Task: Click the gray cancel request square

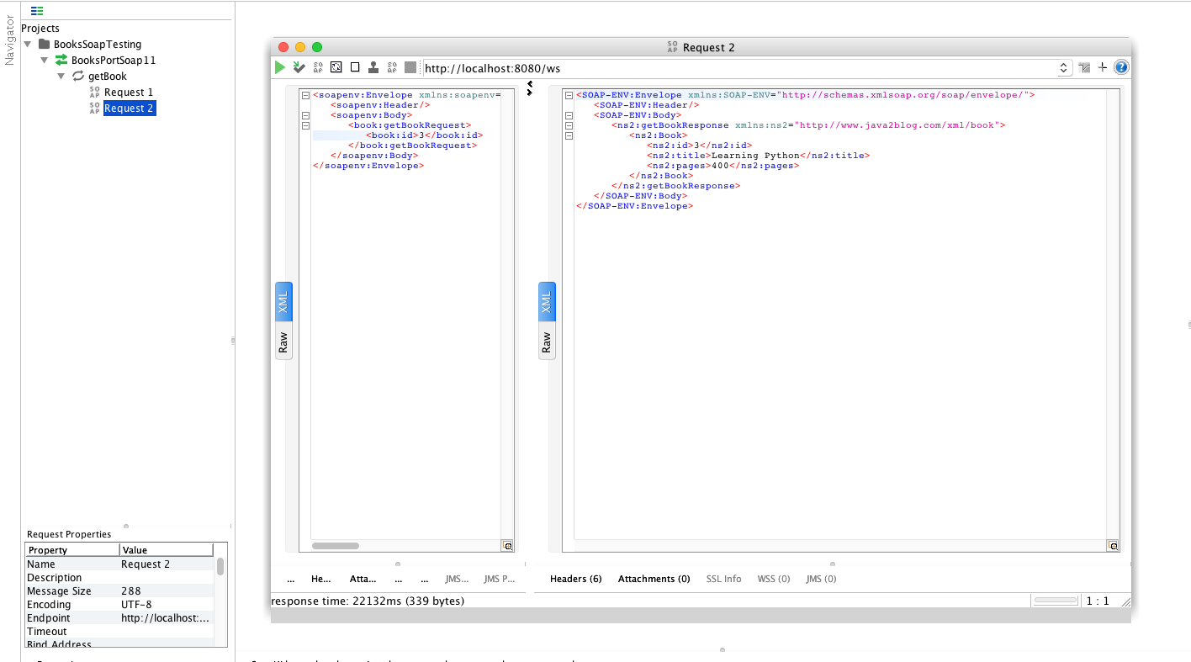Action: coord(410,67)
